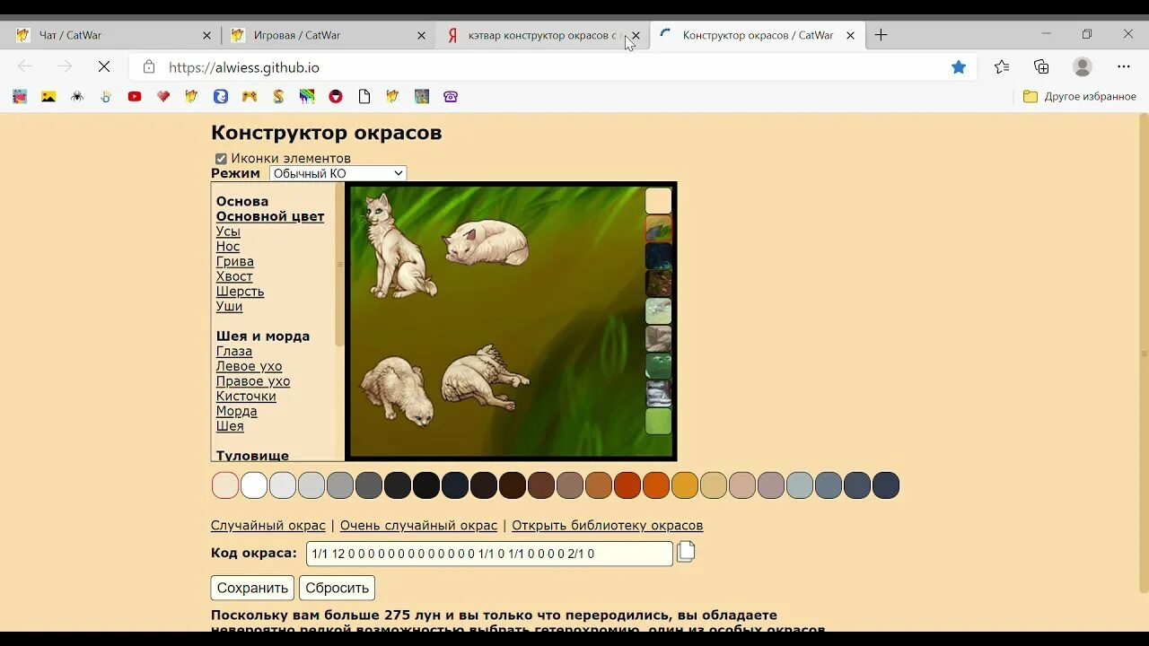Open the orange letter S bookmark
This screenshot has width=1149, height=646.
[x=278, y=97]
